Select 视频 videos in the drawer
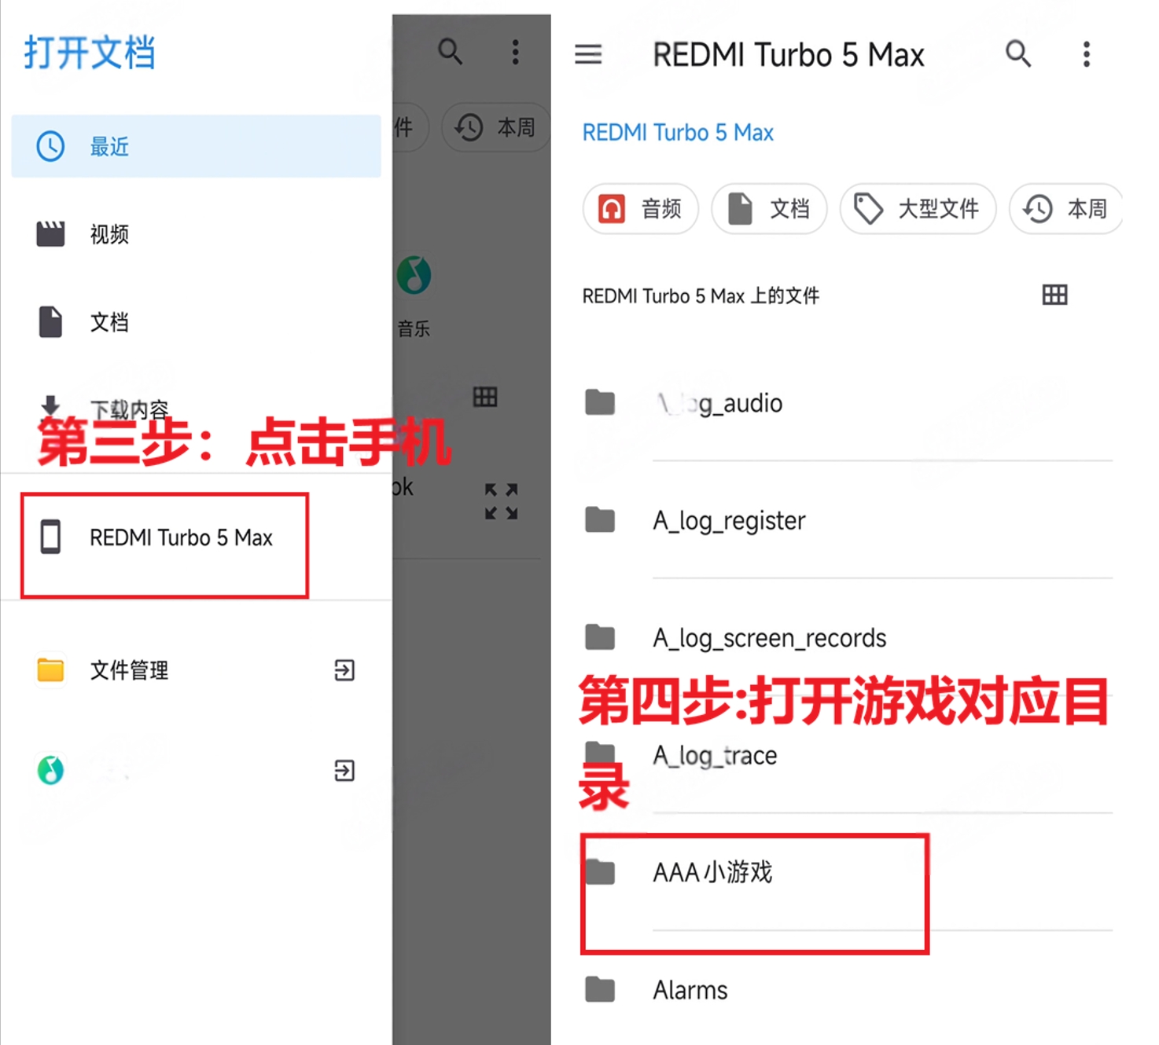This screenshot has height=1045, width=1159. 109,234
